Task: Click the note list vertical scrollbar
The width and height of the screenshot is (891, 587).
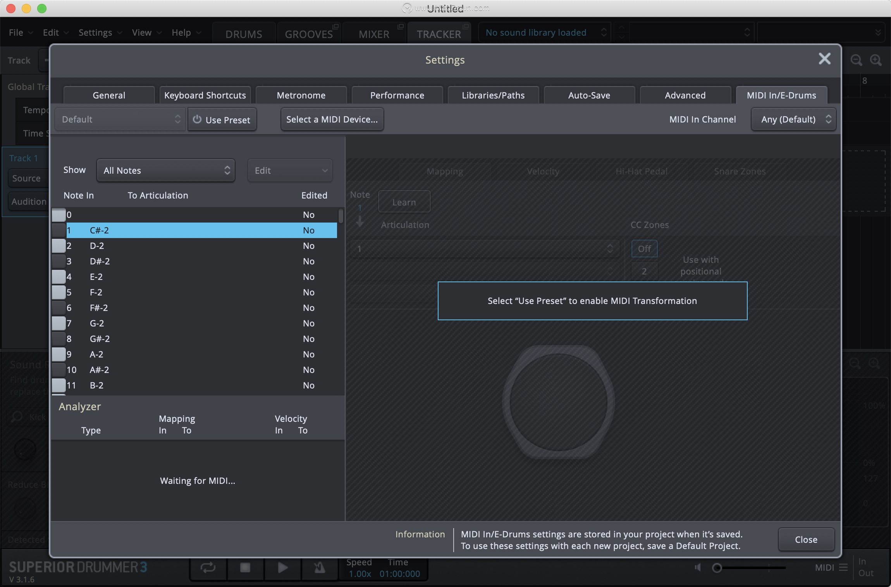Action: click(x=341, y=216)
